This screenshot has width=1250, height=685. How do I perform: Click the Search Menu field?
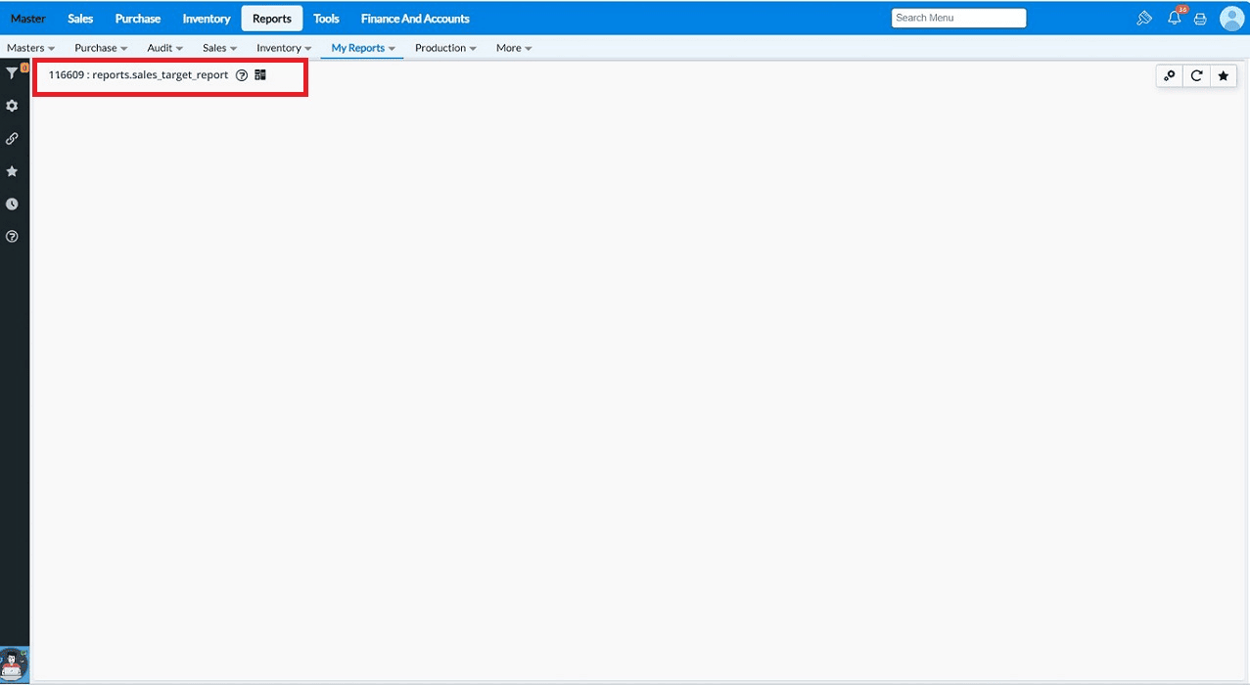pyautogui.click(x=958, y=18)
